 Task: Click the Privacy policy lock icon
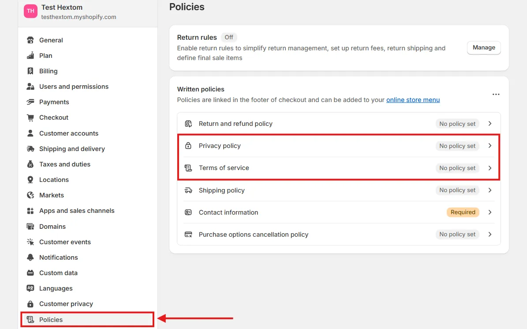point(188,146)
